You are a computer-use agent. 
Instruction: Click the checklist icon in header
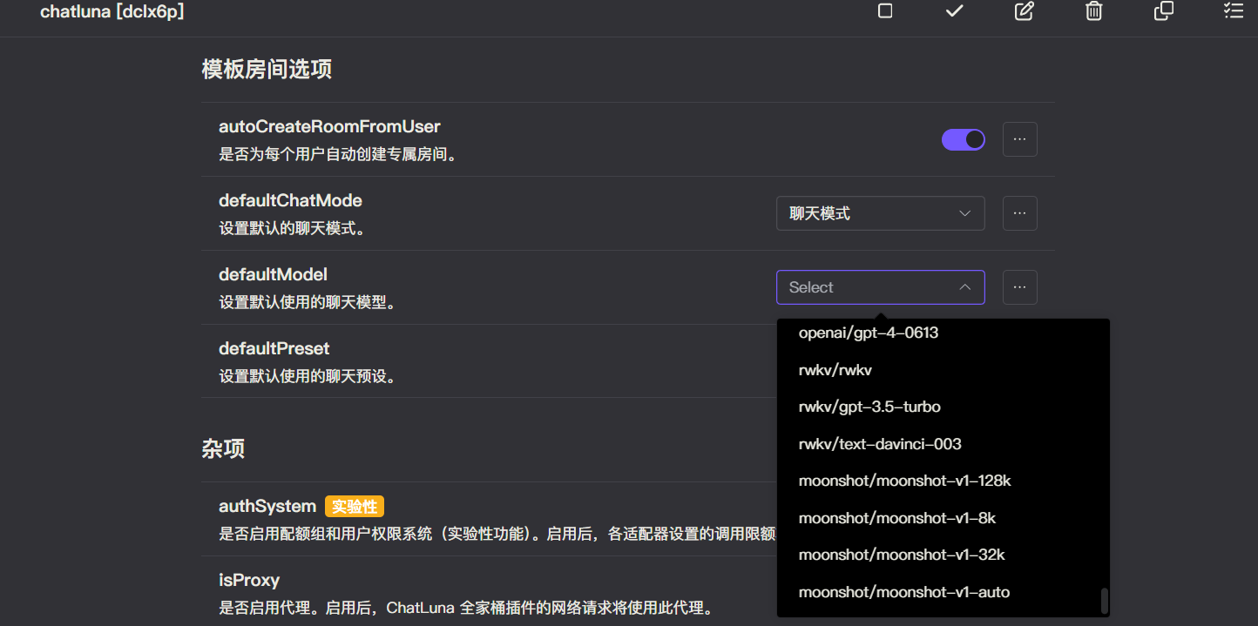pos(1234,11)
